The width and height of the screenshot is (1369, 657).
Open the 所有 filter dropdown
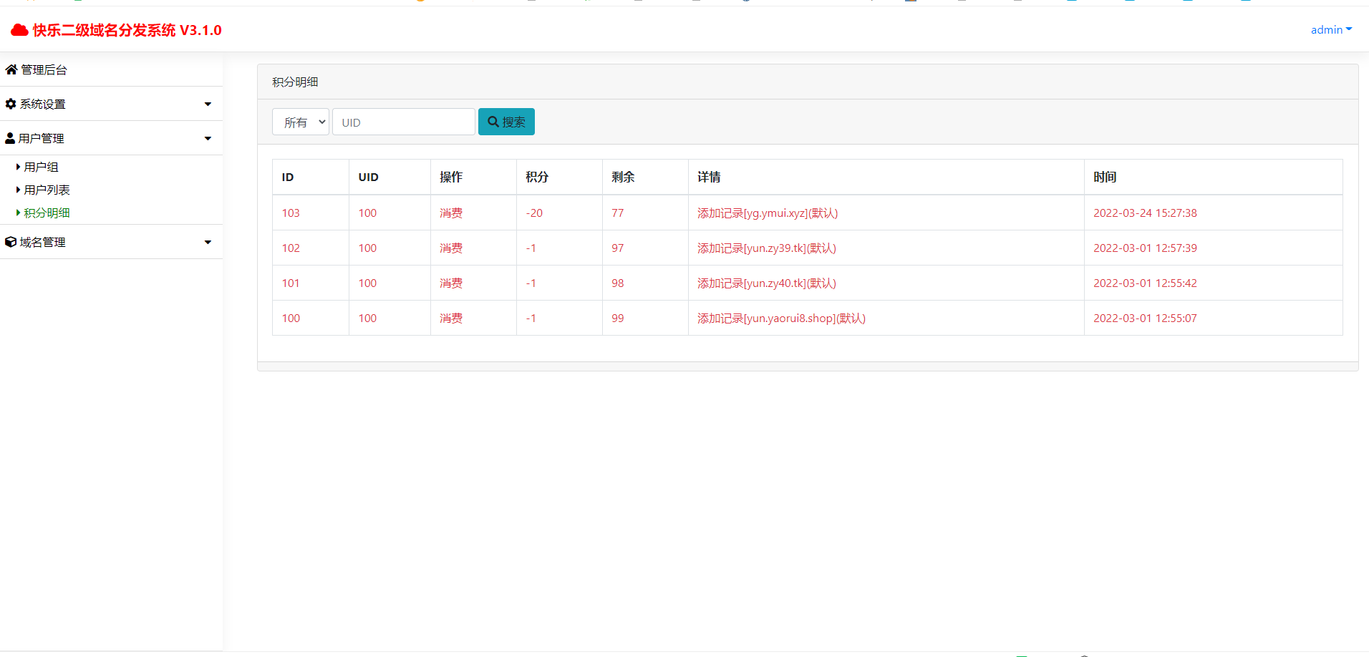(301, 122)
